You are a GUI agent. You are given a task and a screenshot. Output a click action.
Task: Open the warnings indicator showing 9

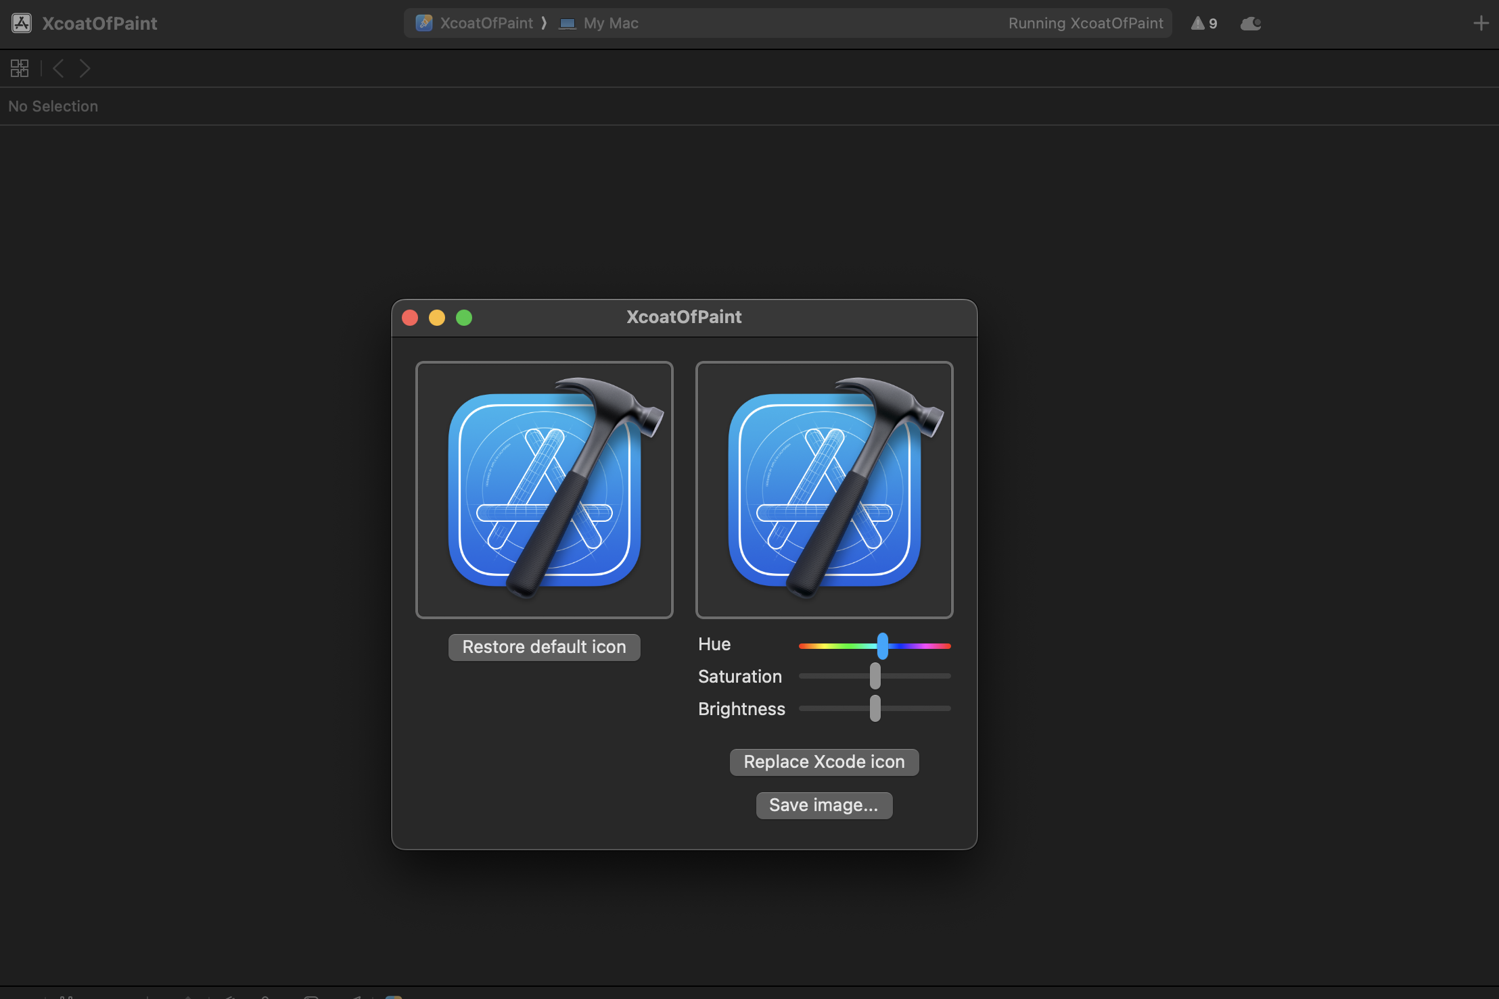(1204, 24)
